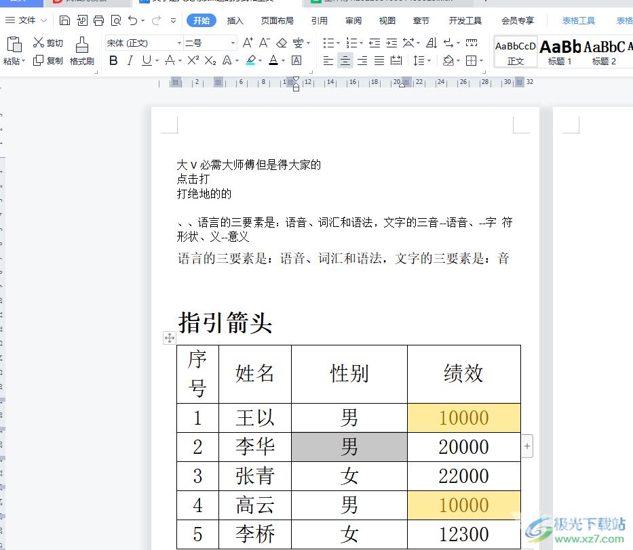Click the show/hide ruler marks icon

click(471, 43)
